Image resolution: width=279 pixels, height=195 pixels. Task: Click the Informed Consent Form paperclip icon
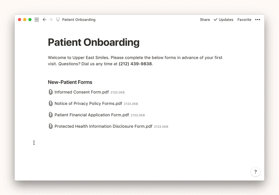[51, 92]
